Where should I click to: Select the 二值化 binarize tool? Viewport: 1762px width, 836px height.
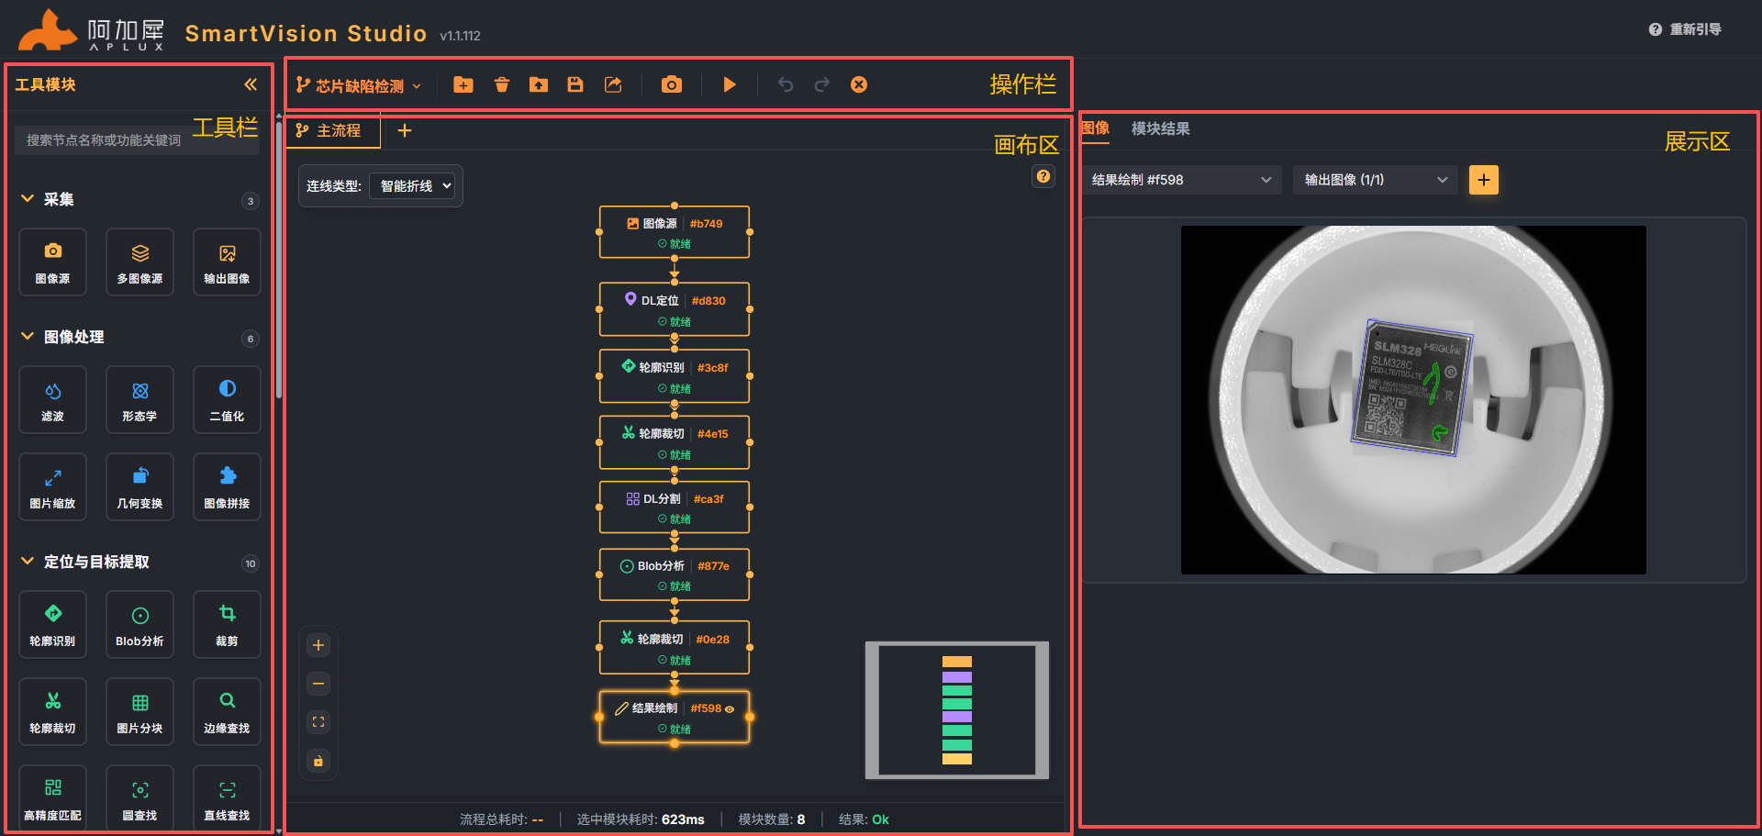227,399
